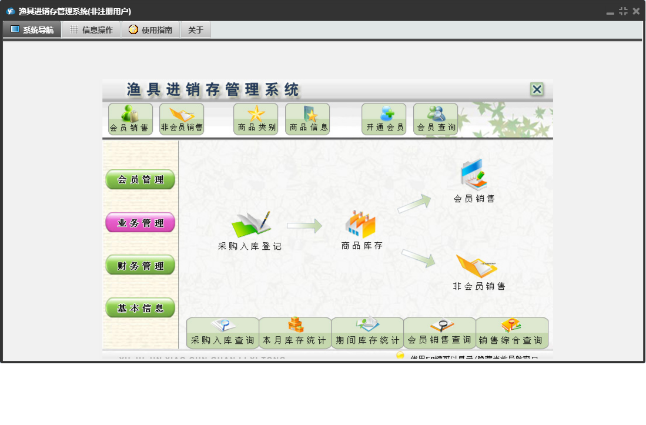
Task: Open 期间库存统计 icon
Action: [x=367, y=333]
